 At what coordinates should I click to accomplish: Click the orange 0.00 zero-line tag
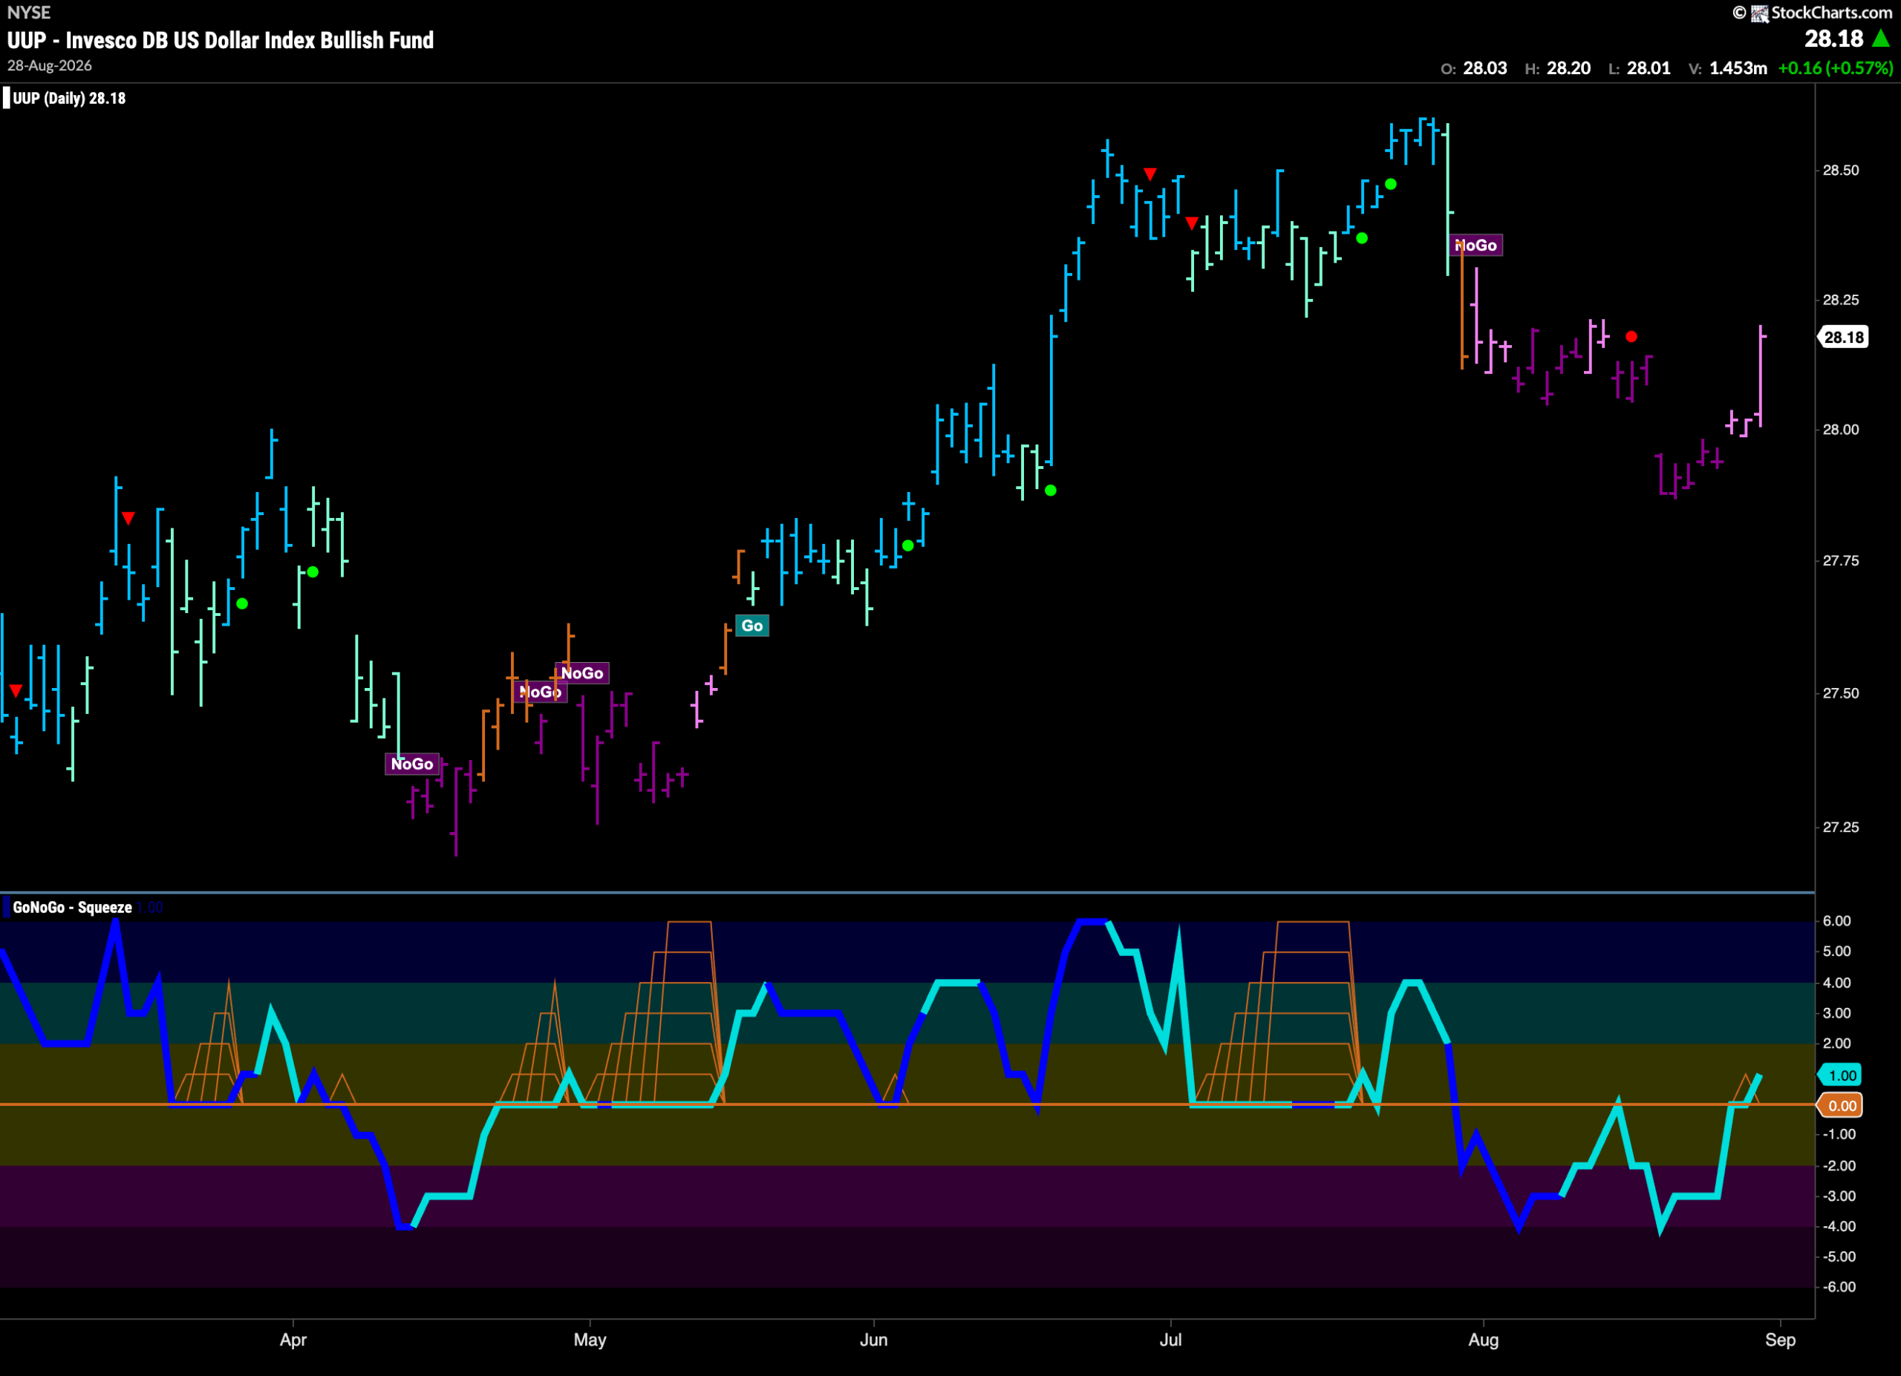point(1842,1106)
